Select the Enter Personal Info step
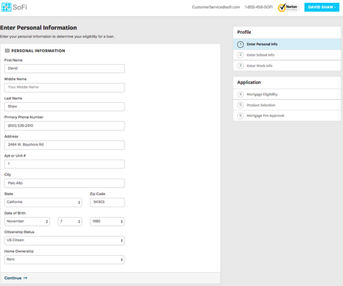The image size is (343, 286). [x=287, y=44]
